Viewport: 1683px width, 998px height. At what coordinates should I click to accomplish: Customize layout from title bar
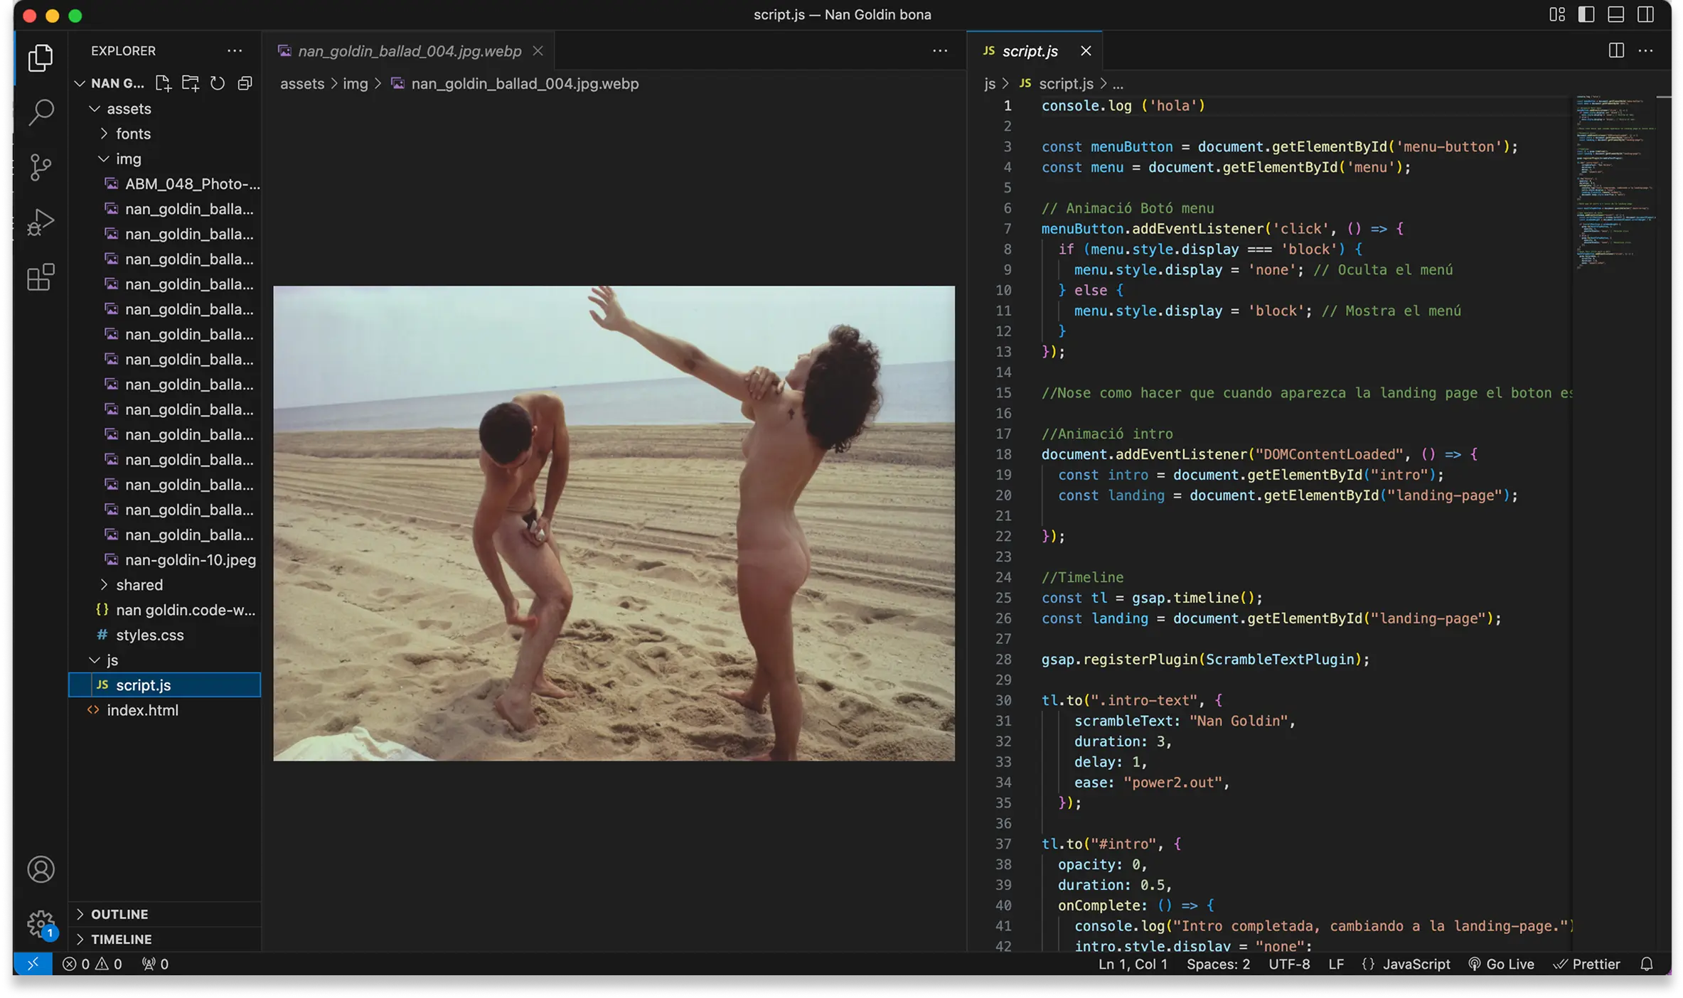pyautogui.click(x=1557, y=14)
